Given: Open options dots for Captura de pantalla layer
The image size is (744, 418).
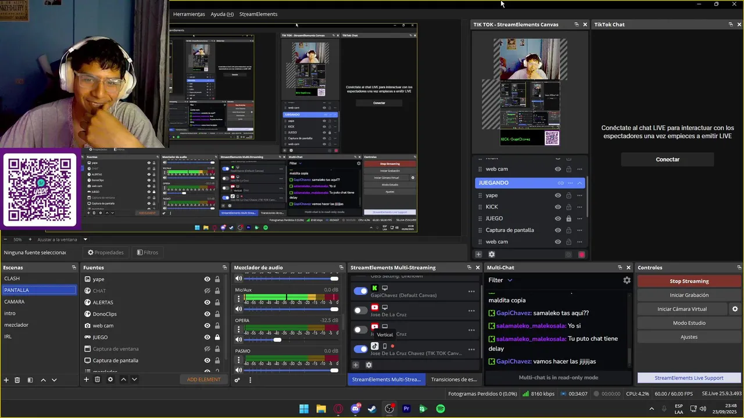Looking at the screenshot, I should (580, 230).
